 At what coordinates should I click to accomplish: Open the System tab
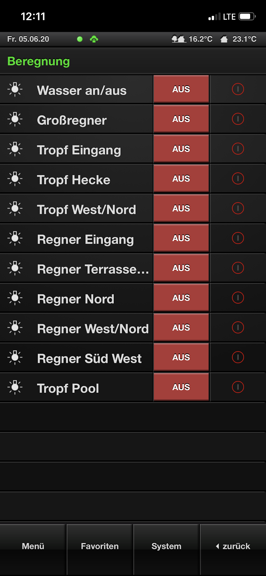166,546
